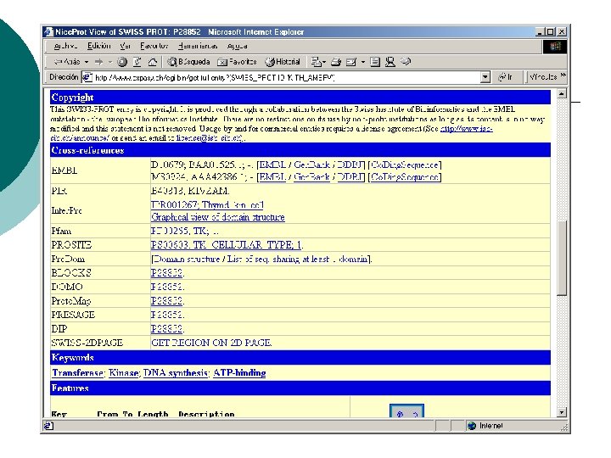The height and width of the screenshot is (458, 611).
Task: Open the Ayuda menu
Action: click(x=237, y=46)
